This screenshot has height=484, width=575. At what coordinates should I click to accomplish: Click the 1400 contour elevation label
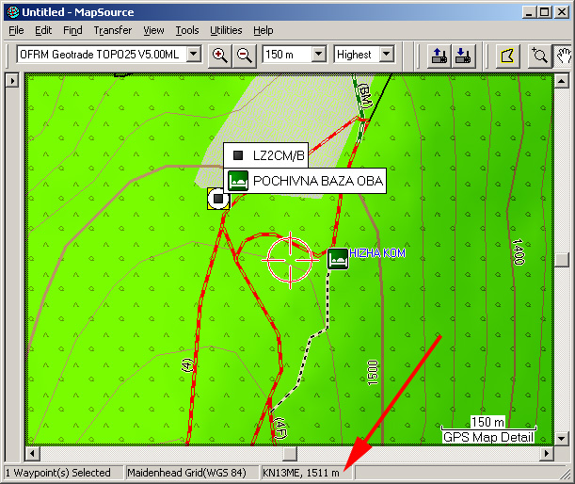tap(519, 251)
